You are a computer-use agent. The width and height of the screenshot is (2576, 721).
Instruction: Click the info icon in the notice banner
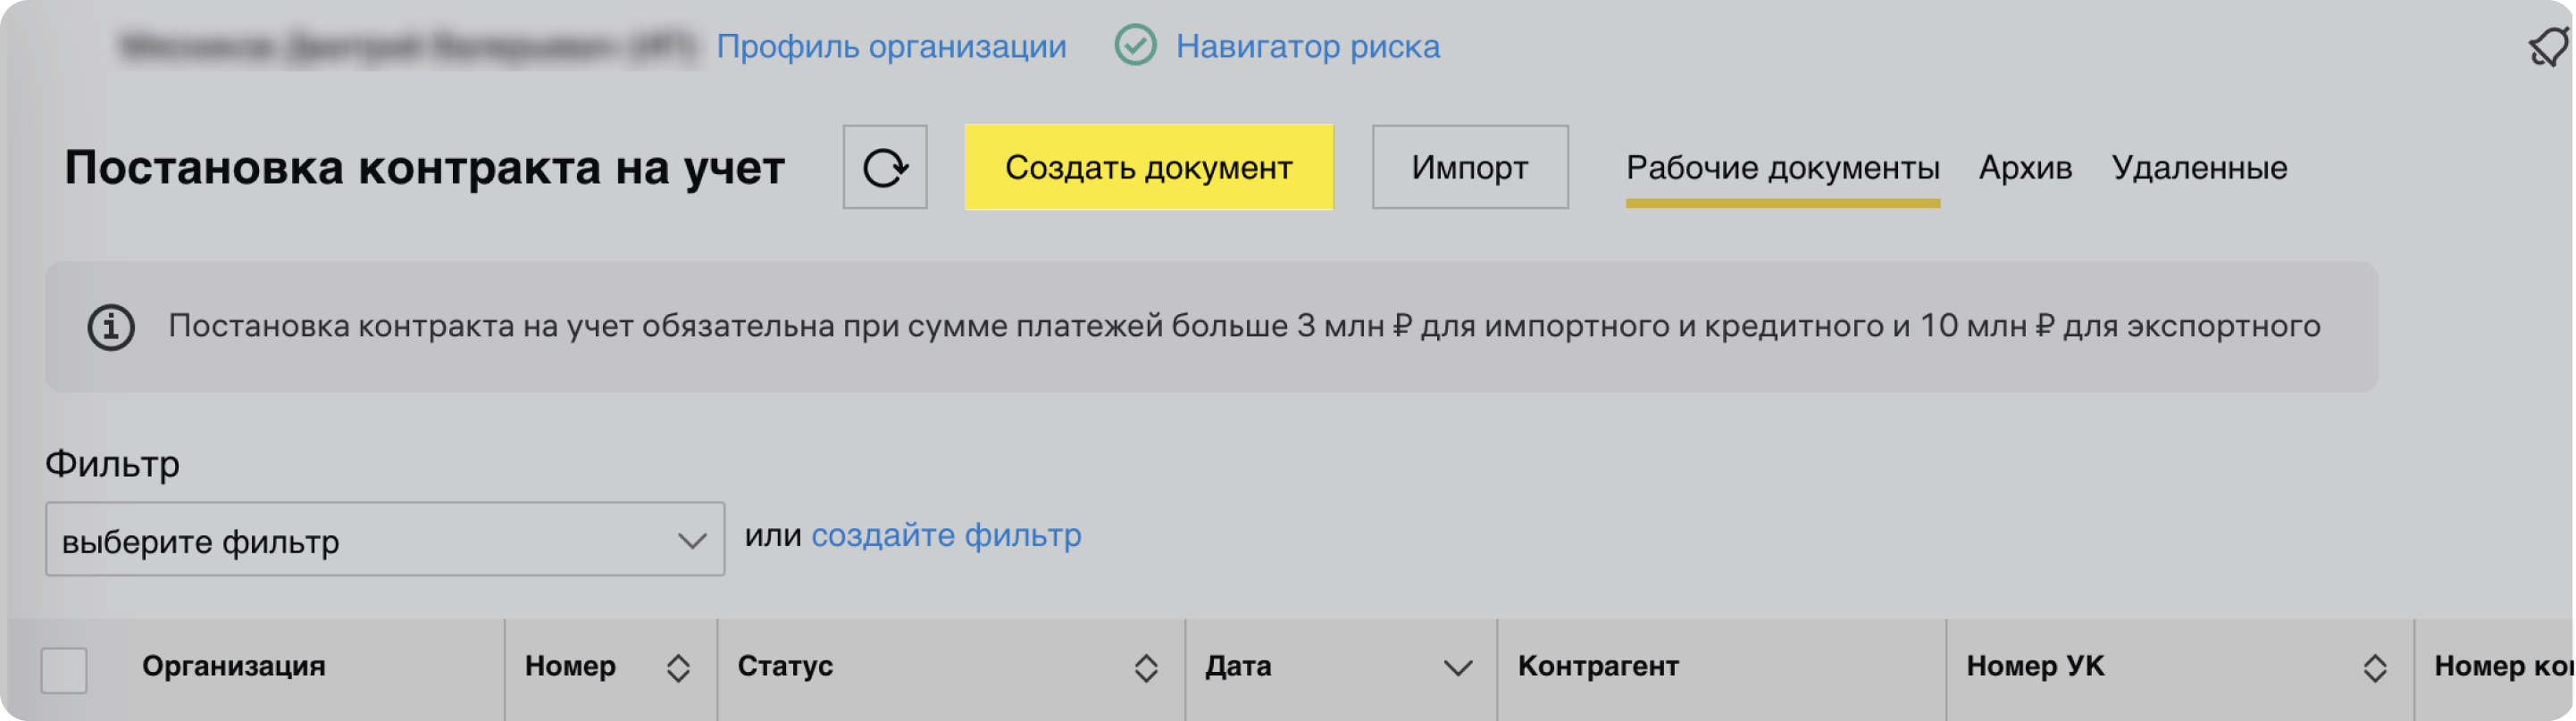111,327
